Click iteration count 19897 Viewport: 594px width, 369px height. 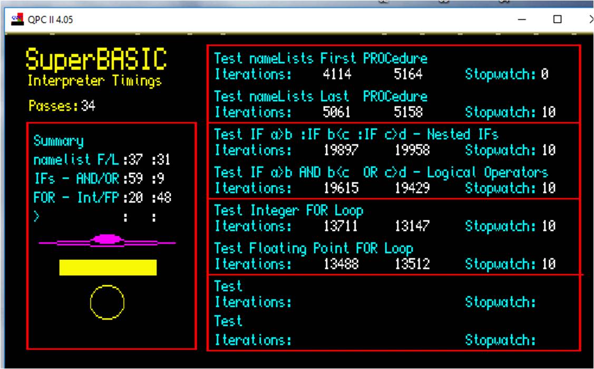(340, 150)
